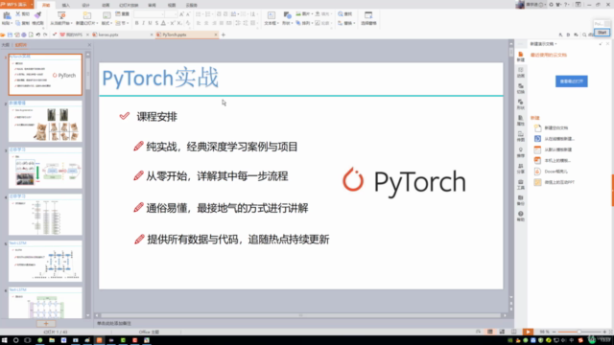The width and height of the screenshot is (614, 345).
Task: Click the blue view recently opened button
Action: click(572, 81)
